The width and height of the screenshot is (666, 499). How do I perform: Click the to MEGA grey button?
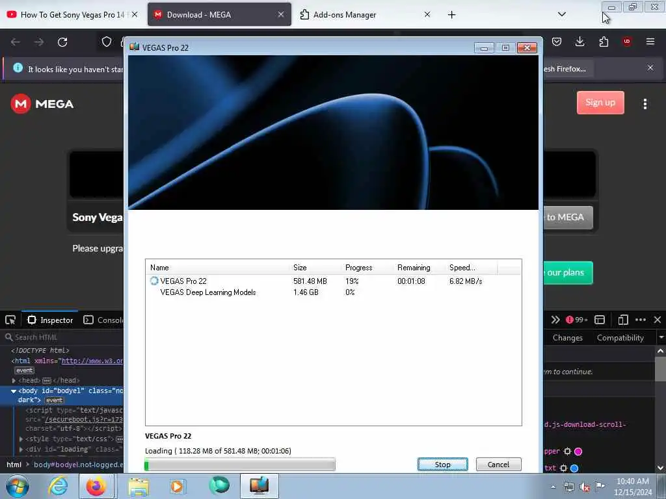568,217
